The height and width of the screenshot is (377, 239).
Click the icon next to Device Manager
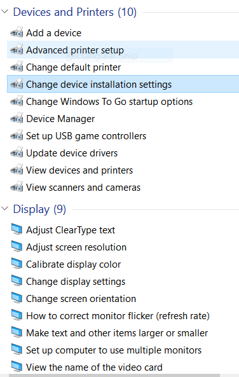pyautogui.click(x=17, y=118)
